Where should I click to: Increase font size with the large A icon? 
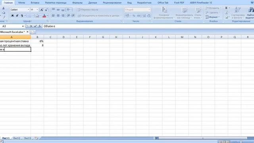tap(42, 10)
